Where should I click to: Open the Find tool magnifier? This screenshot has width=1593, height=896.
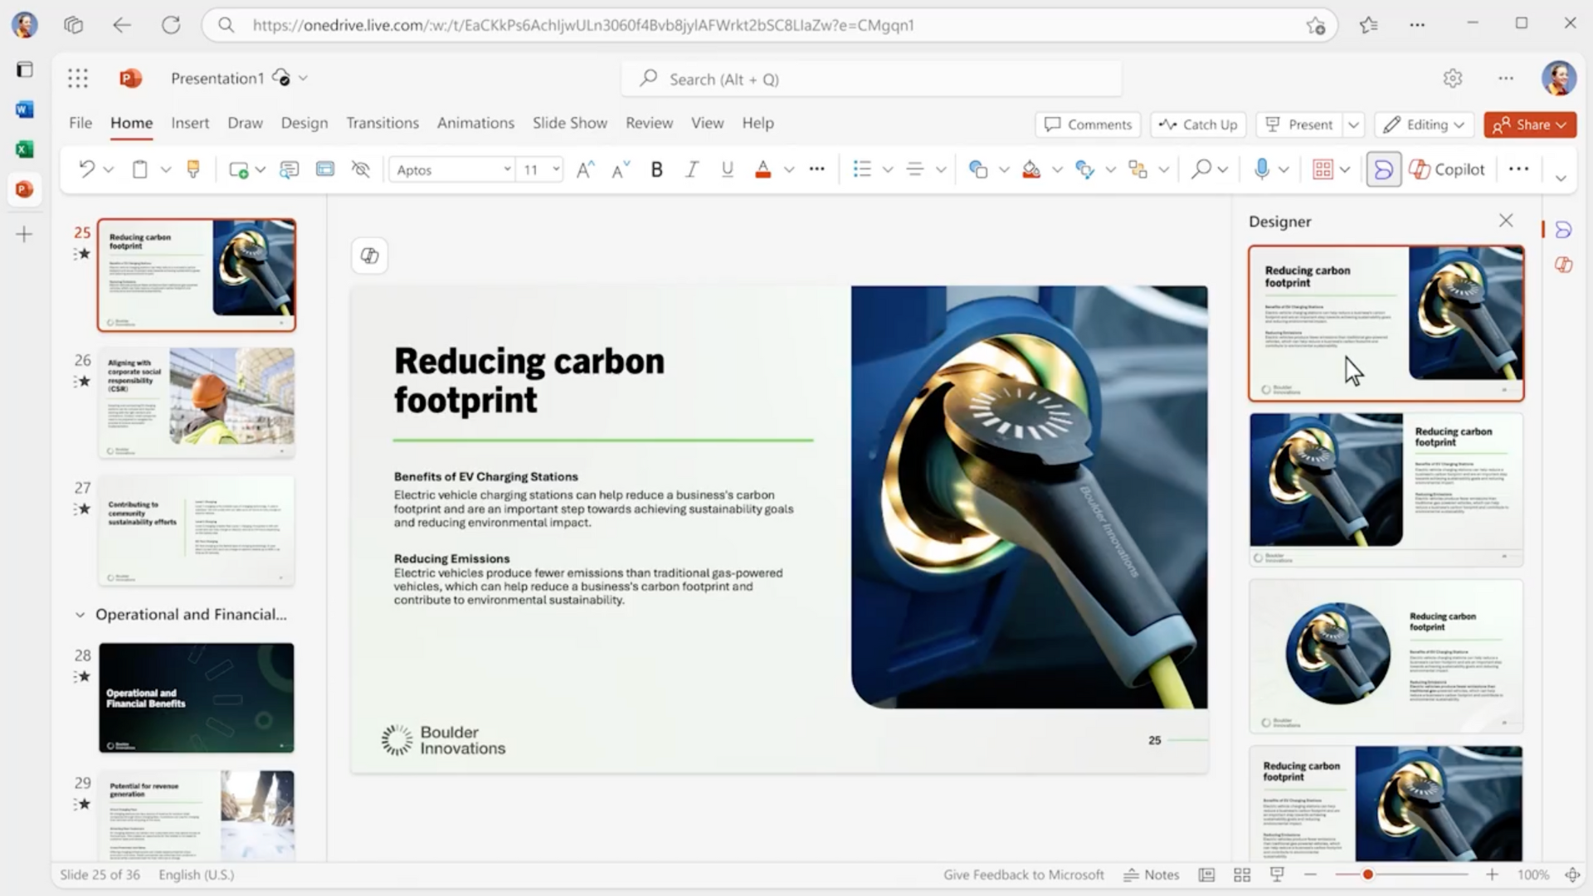(x=1200, y=169)
